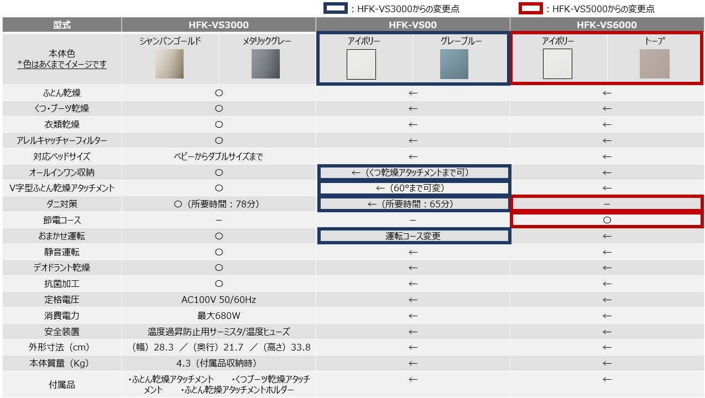The image size is (705, 398).
Task: Click the 本体色 row label
Action: tap(62, 54)
